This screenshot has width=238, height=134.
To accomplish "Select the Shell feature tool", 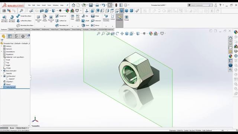I will [85, 25].
